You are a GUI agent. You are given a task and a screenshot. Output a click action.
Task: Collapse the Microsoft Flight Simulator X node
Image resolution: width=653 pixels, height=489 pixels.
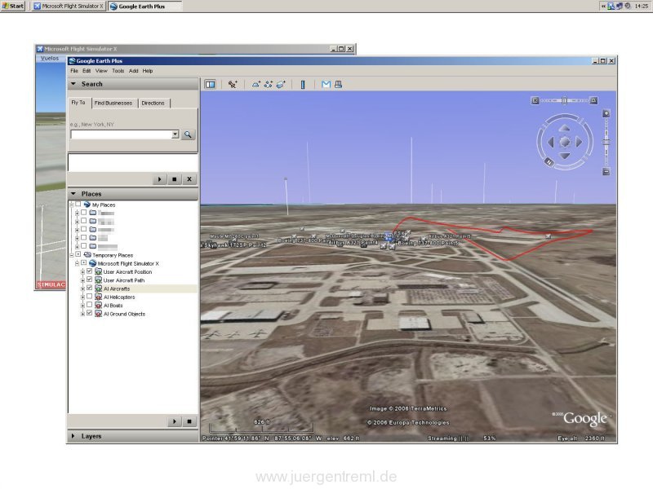[x=77, y=263]
